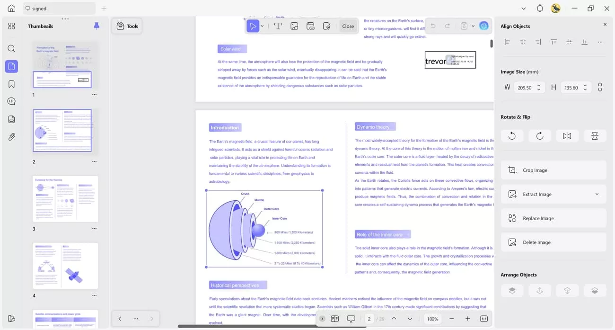Open the zoom percentage box showing 100%
The width and height of the screenshot is (615, 330).
click(432, 319)
